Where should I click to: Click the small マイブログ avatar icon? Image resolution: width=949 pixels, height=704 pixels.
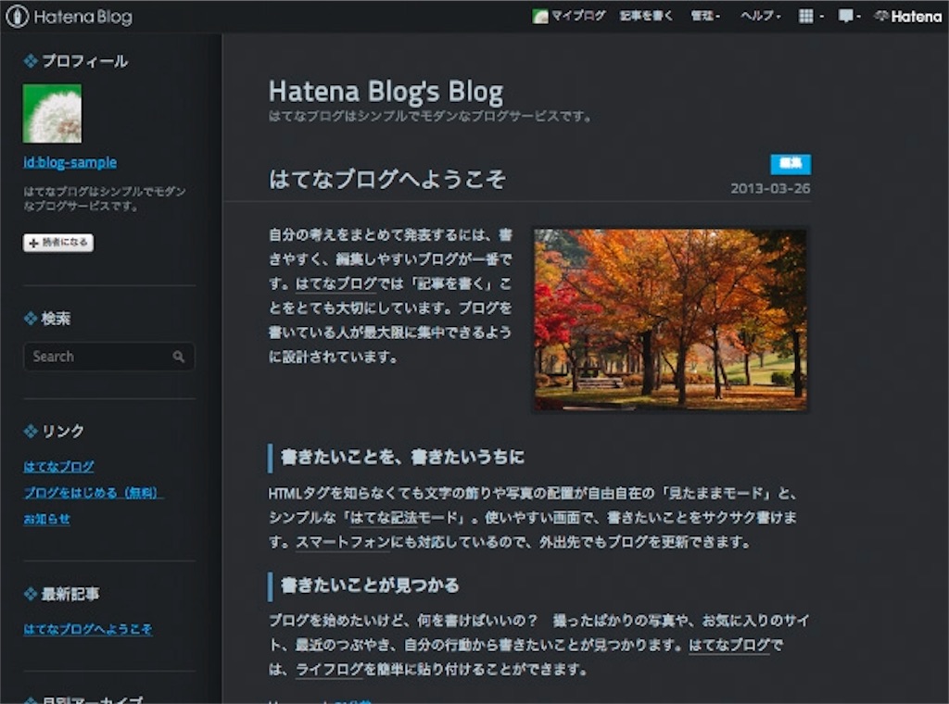coord(540,17)
